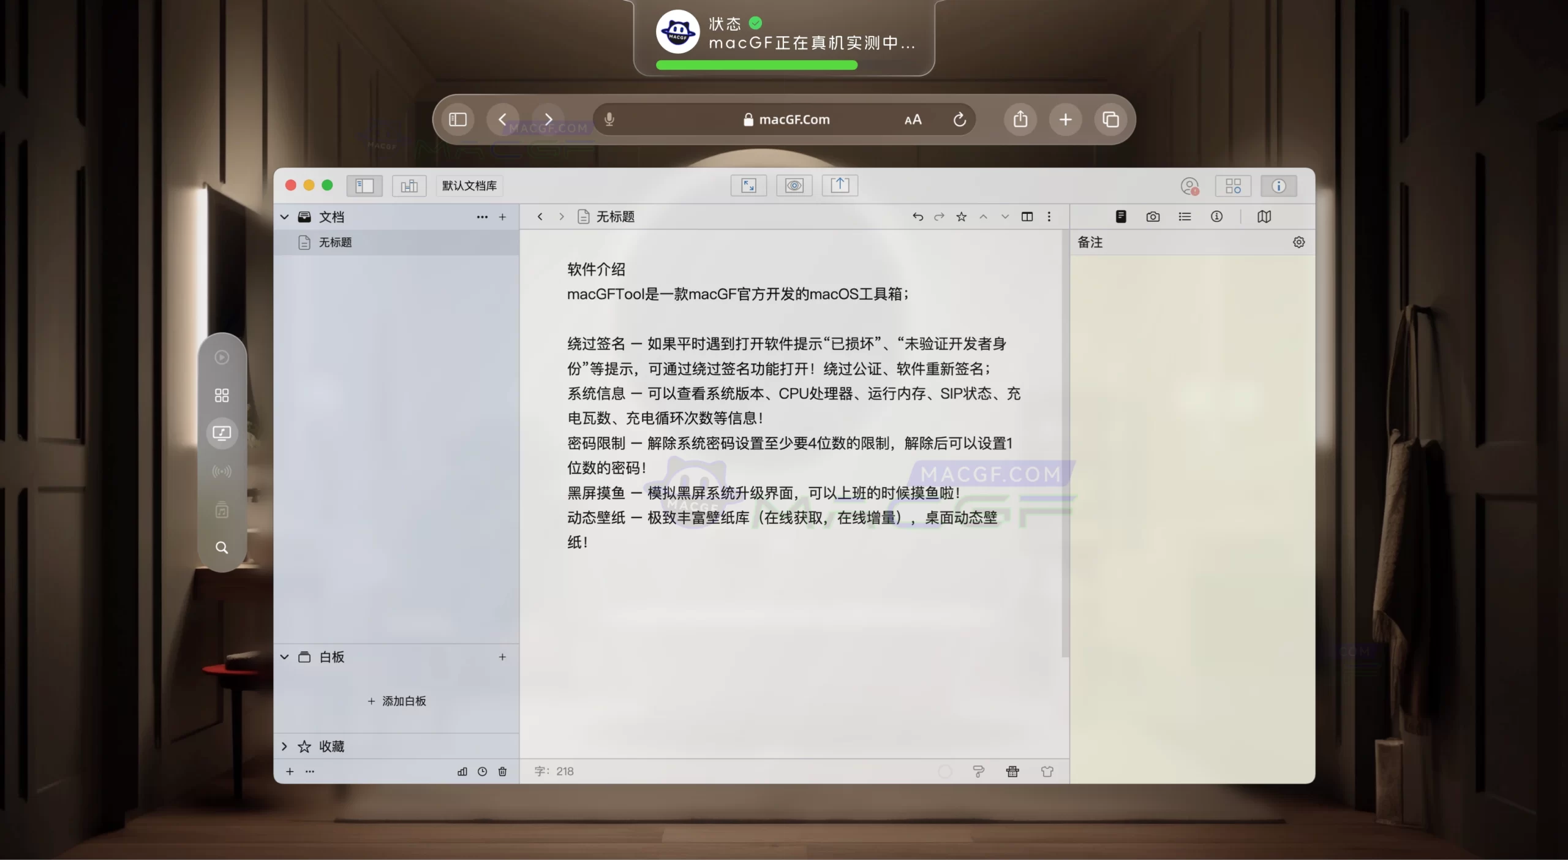Select the search icon in the floating dock
This screenshot has width=1568, height=860.
pos(222,548)
